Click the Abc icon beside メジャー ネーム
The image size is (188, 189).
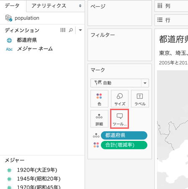point(9,49)
